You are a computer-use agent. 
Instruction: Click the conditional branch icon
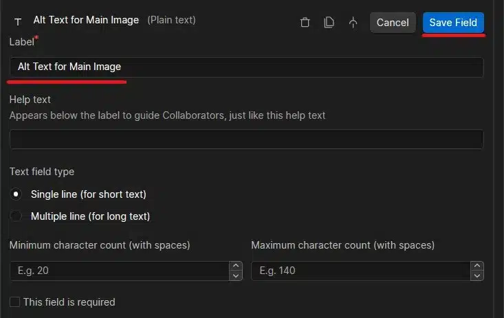point(353,23)
